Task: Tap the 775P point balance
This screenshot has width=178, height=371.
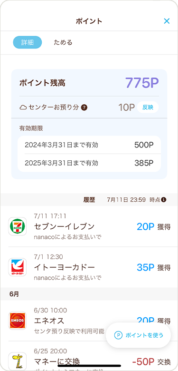Action: pyautogui.click(x=142, y=83)
